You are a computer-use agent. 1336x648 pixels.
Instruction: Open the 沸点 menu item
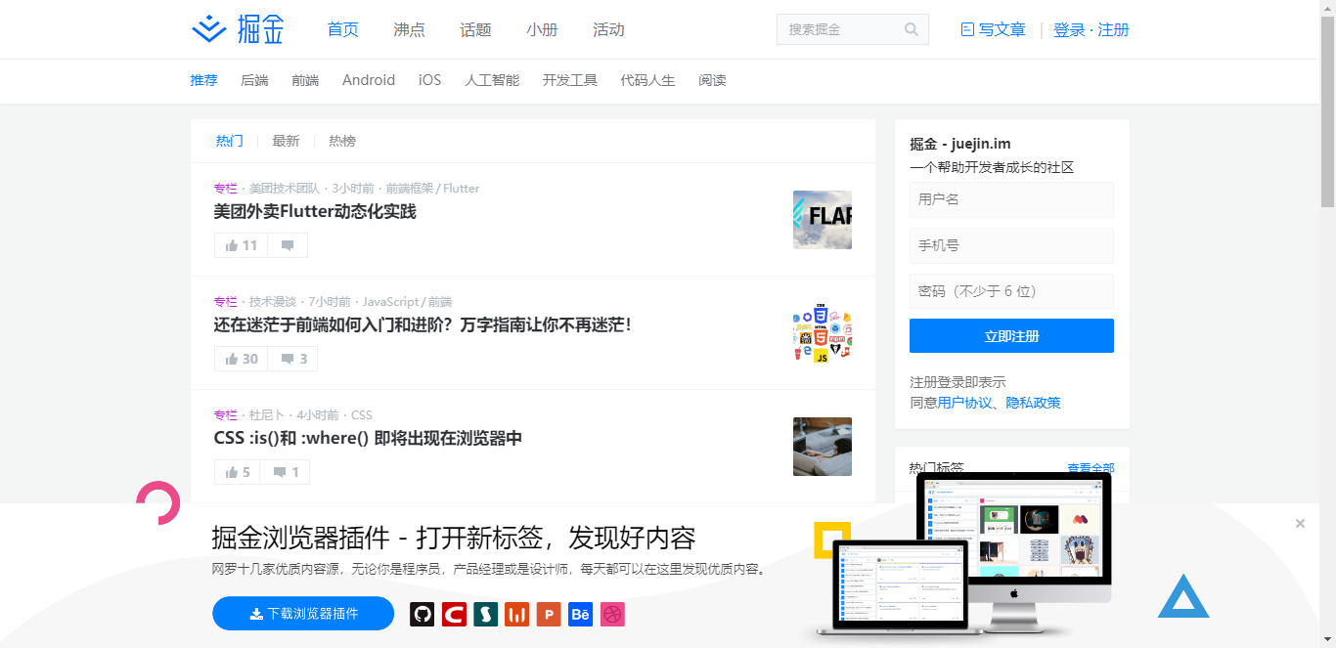click(x=409, y=29)
